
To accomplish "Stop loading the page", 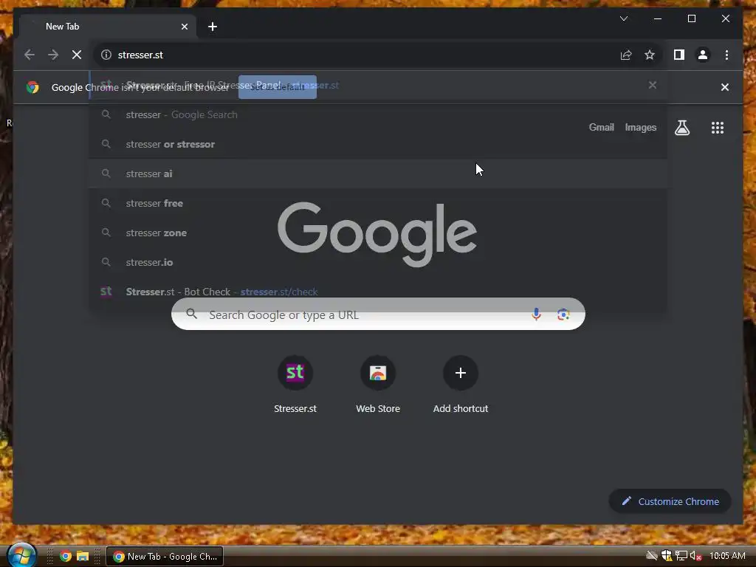I will click(77, 55).
